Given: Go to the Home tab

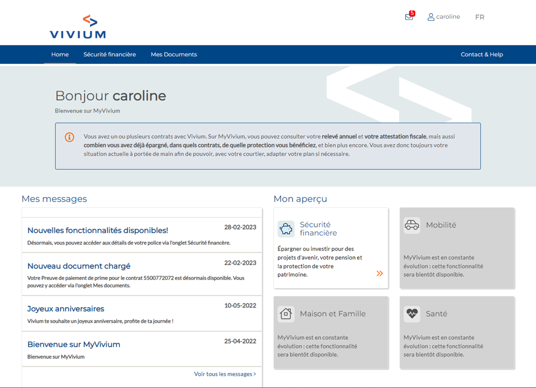Looking at the screenshot, I should point(60,54).
